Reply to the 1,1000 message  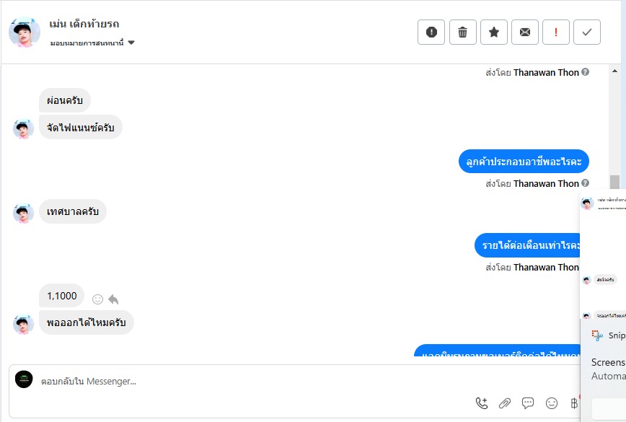113,299
